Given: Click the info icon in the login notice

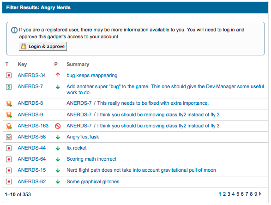Looking at the screenshot, I should click(14, 30).
